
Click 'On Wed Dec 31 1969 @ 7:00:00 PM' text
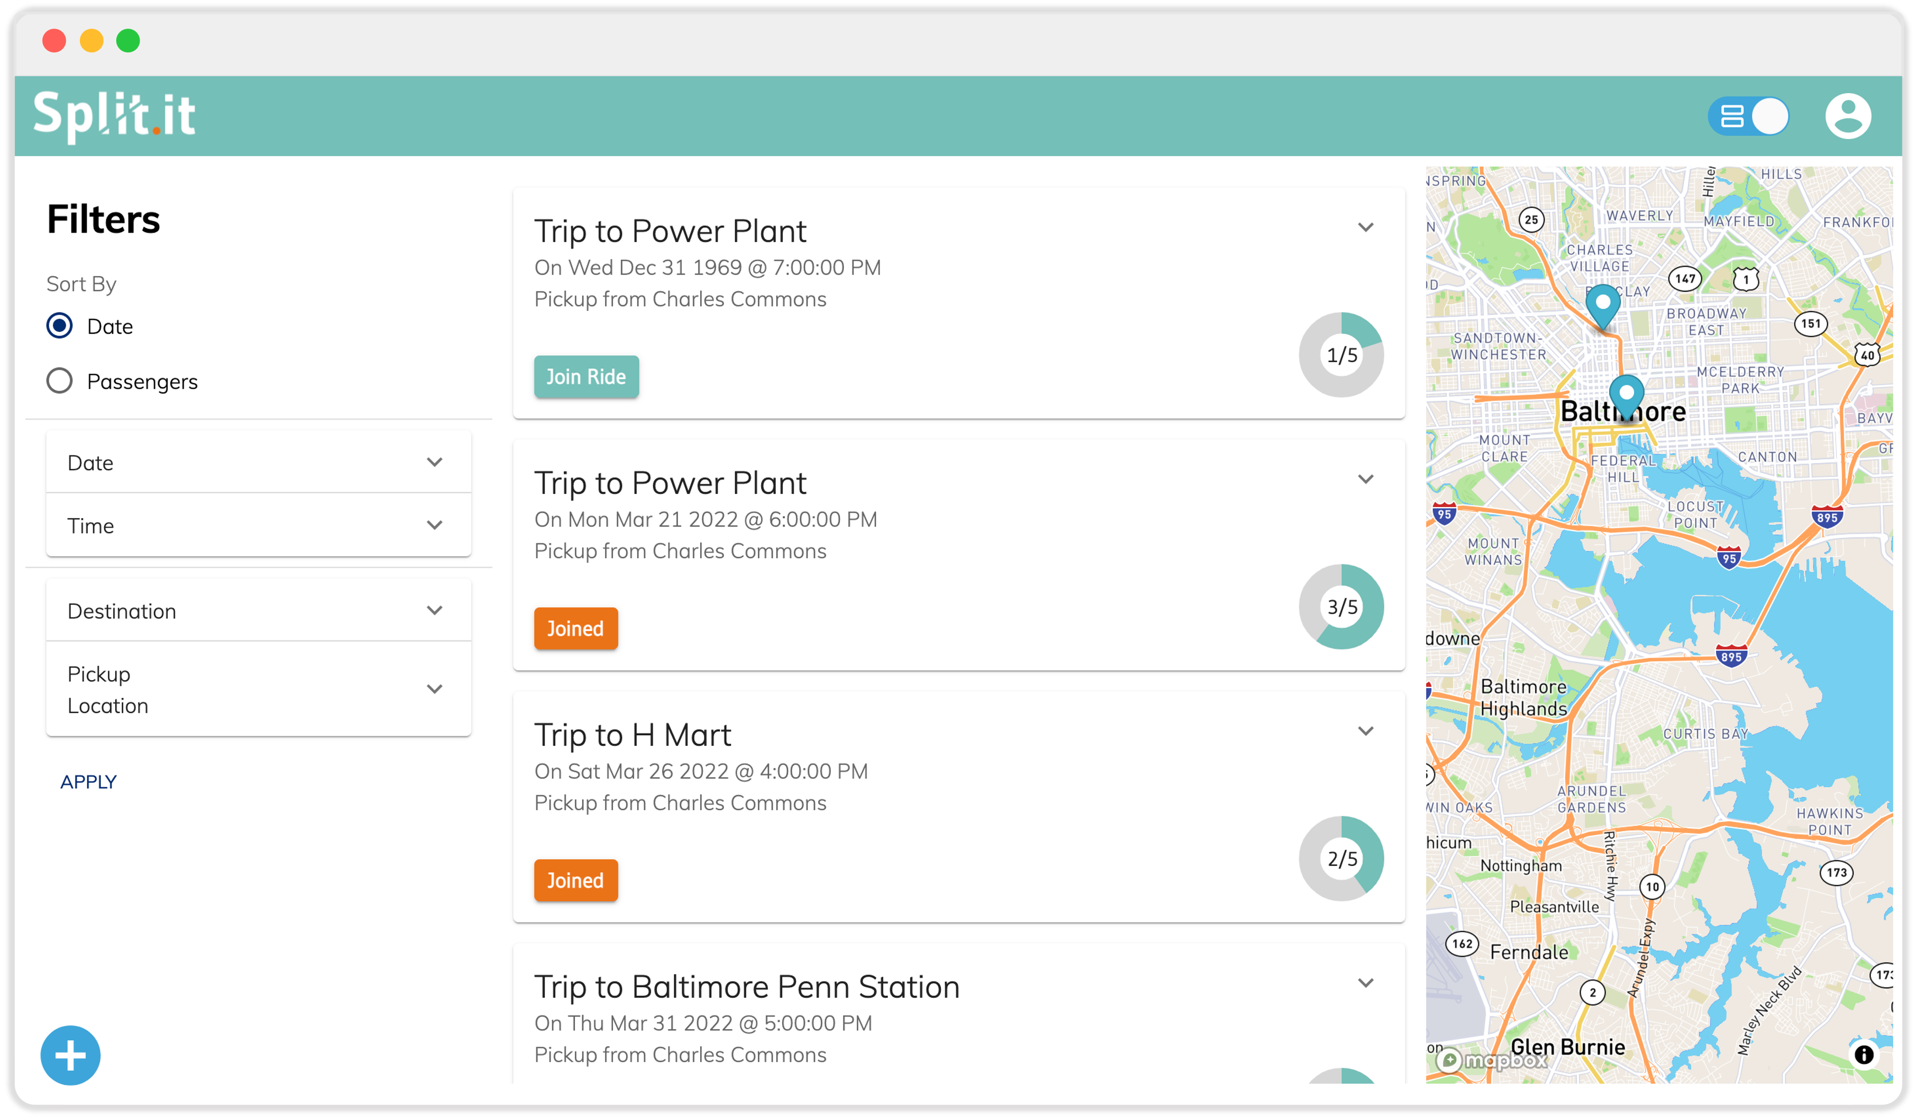(x=707, y=267)
